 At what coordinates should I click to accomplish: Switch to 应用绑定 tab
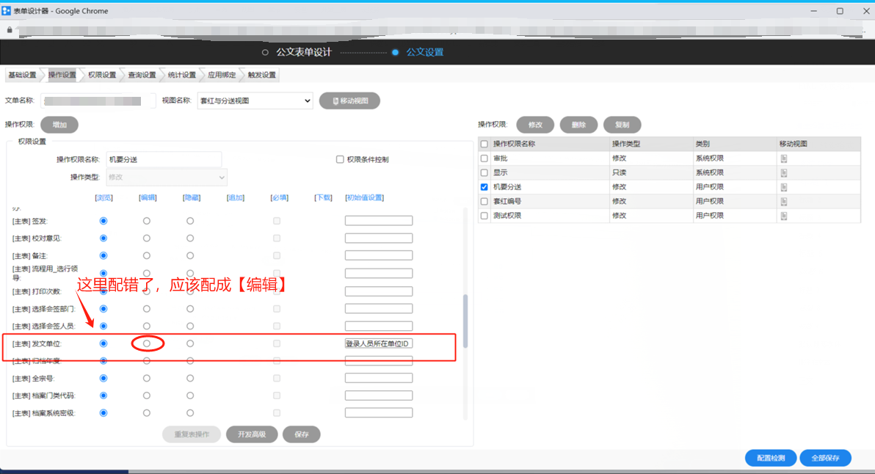[x=222, y=75]
